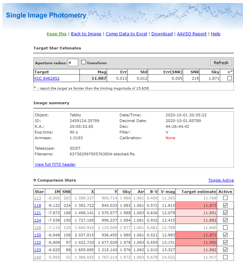Open View full FITS header link
The height and width of the screenshot is (270, 243).
[x=55, y=164]
